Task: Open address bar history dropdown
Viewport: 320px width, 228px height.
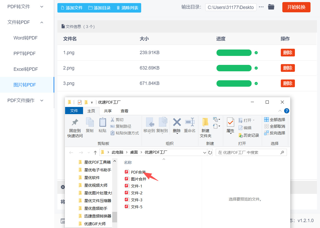Action: tap(205, 153)
